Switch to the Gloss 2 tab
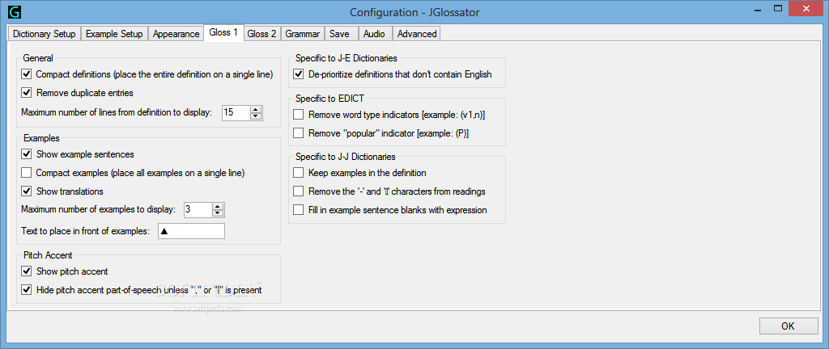The image size is (829, 349). pyautogui.click(x=261, y=34)
